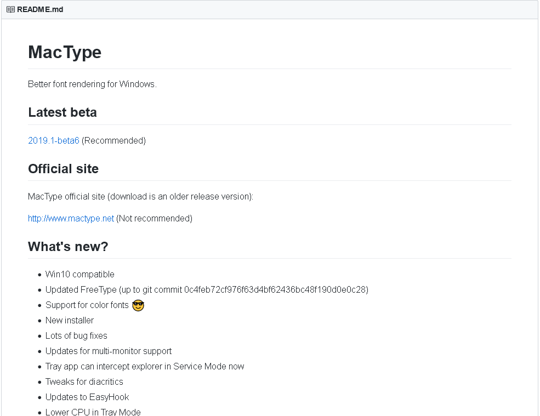Click the MacType main heading
This screenshot has width=540, height=416.
pos(65,53)
